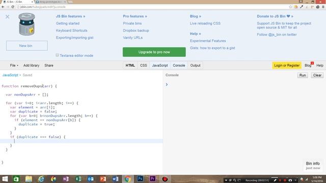Image resolution: width=326 pixels, height=183 pixels.
Task: Click Chrome reload page icon
Action: pyautogui.click(x=13, y=7)
